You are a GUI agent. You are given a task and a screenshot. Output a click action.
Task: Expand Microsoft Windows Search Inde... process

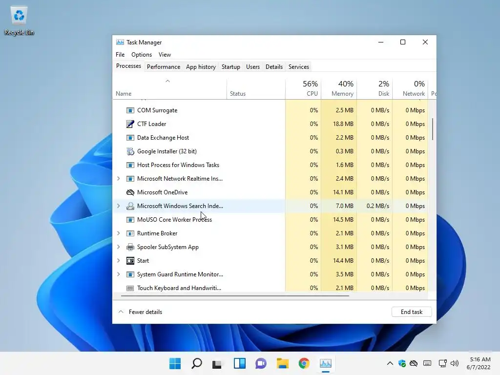coord(118,206)
